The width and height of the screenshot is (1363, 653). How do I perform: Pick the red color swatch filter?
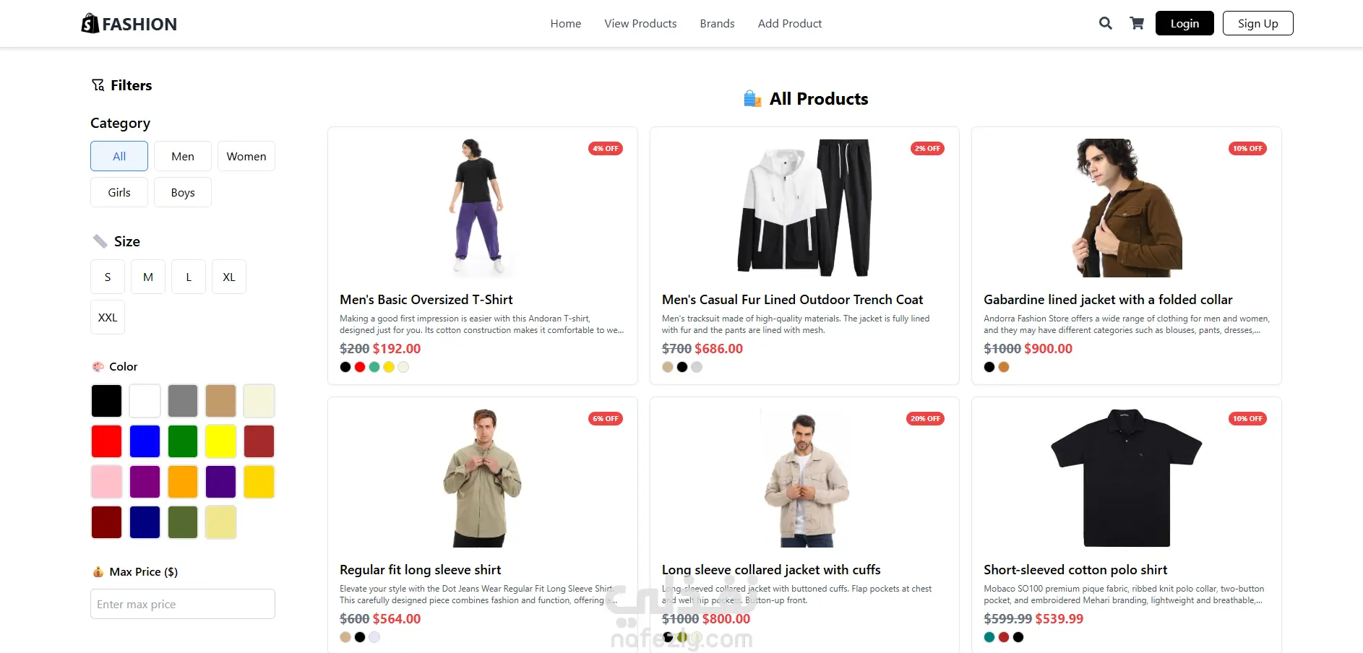pos(106,441)
